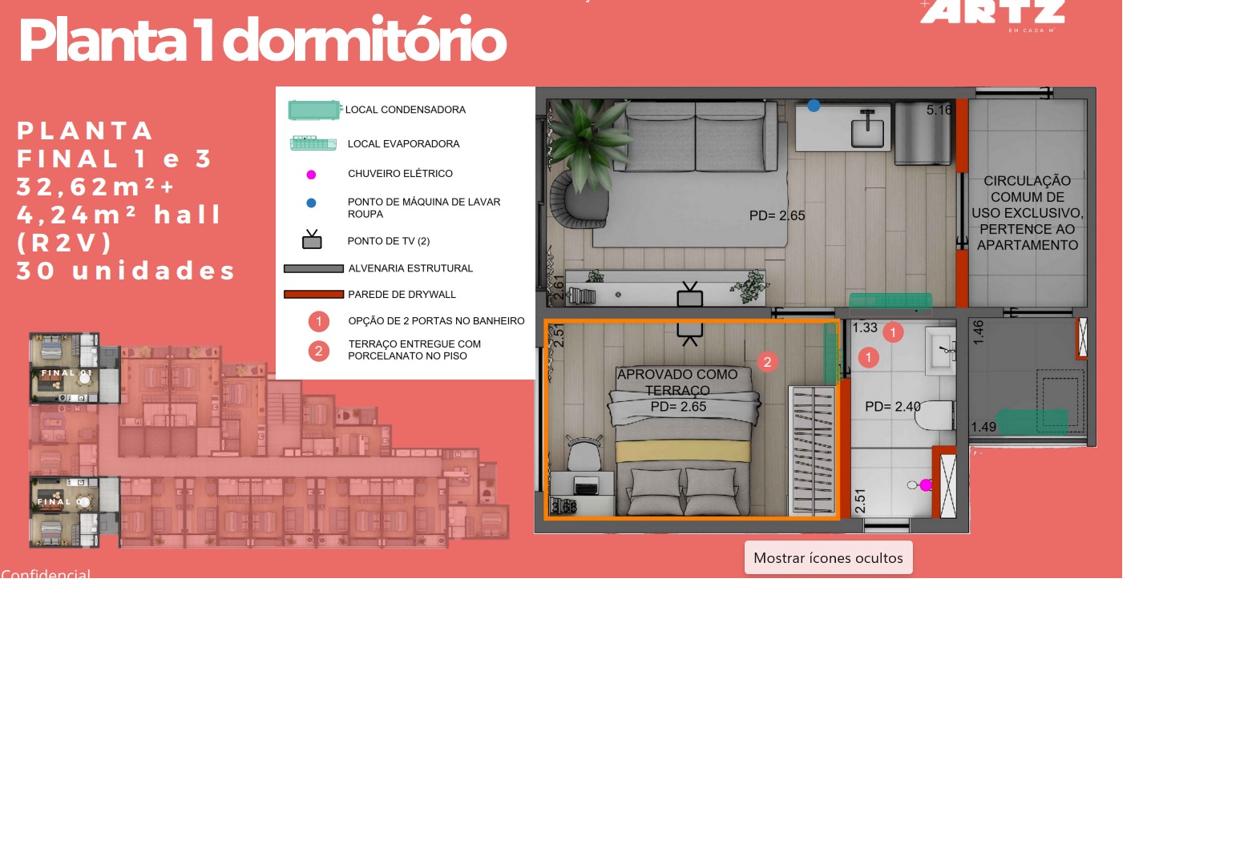Viewport: 1260px width, 844px height.
Task: Click the PONTO DE TV (2) label
Action: (x=389, y=241)
